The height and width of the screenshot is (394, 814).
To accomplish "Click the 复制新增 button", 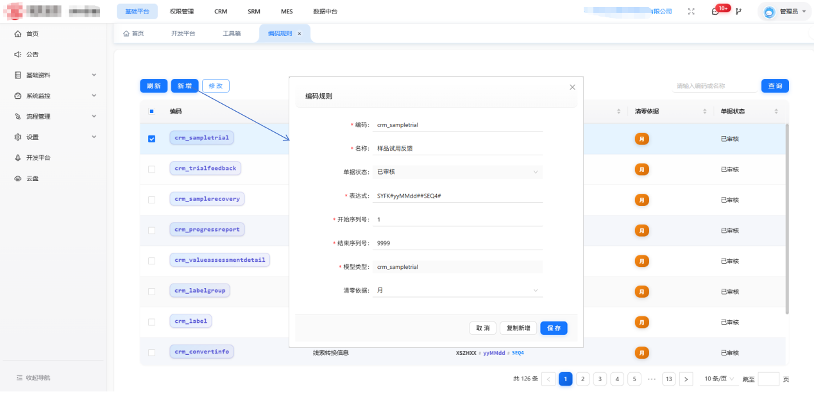I will [518, 329].
